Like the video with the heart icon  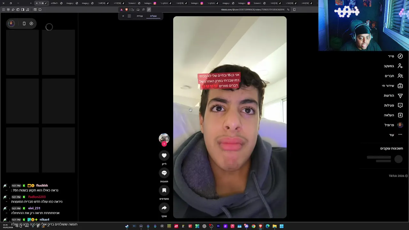164,156
